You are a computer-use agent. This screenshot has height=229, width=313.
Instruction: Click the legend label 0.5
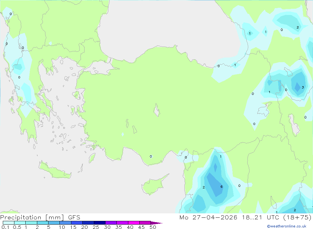point(17,227)
